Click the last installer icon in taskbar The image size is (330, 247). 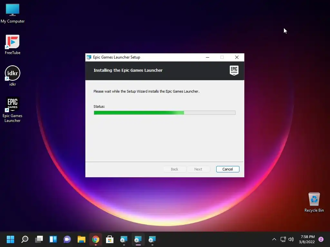tap(152, 239)
